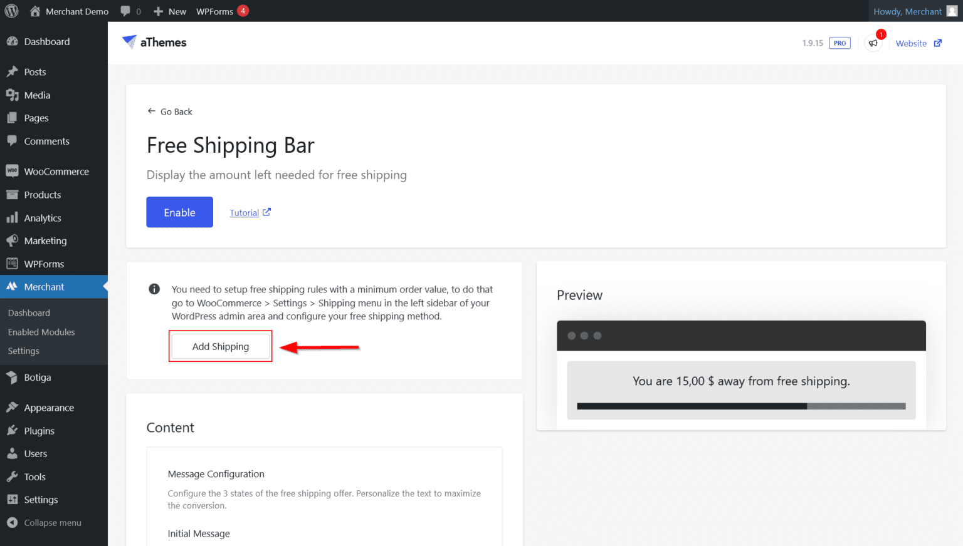Click the Botiga icon in the sidebar
The width and height of the screenshot is (963, 546).
coord(11,377)
